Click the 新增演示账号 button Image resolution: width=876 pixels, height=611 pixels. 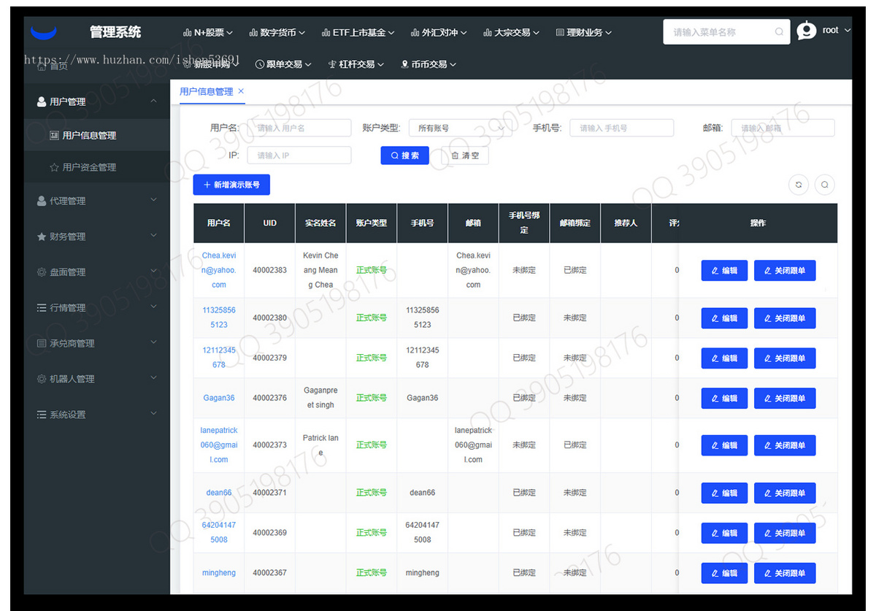point(231,185)
